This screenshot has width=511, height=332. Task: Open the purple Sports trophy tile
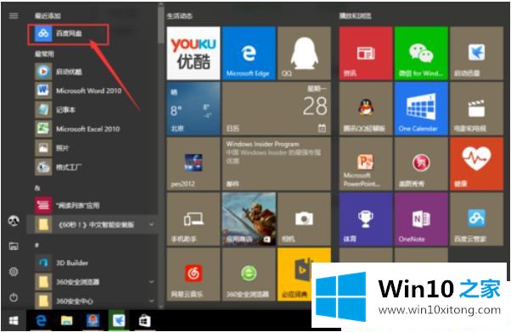pos(366,219)
